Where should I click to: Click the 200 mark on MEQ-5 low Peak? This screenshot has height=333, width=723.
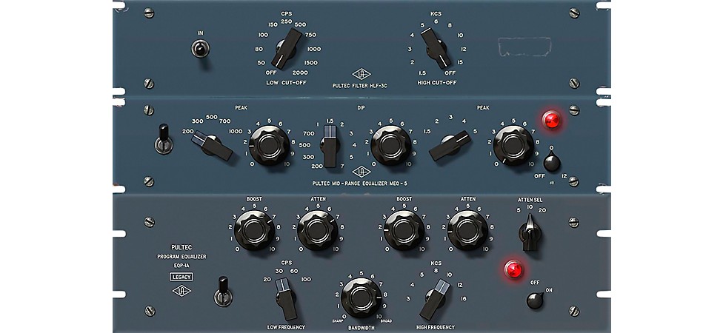pos(187,131)
